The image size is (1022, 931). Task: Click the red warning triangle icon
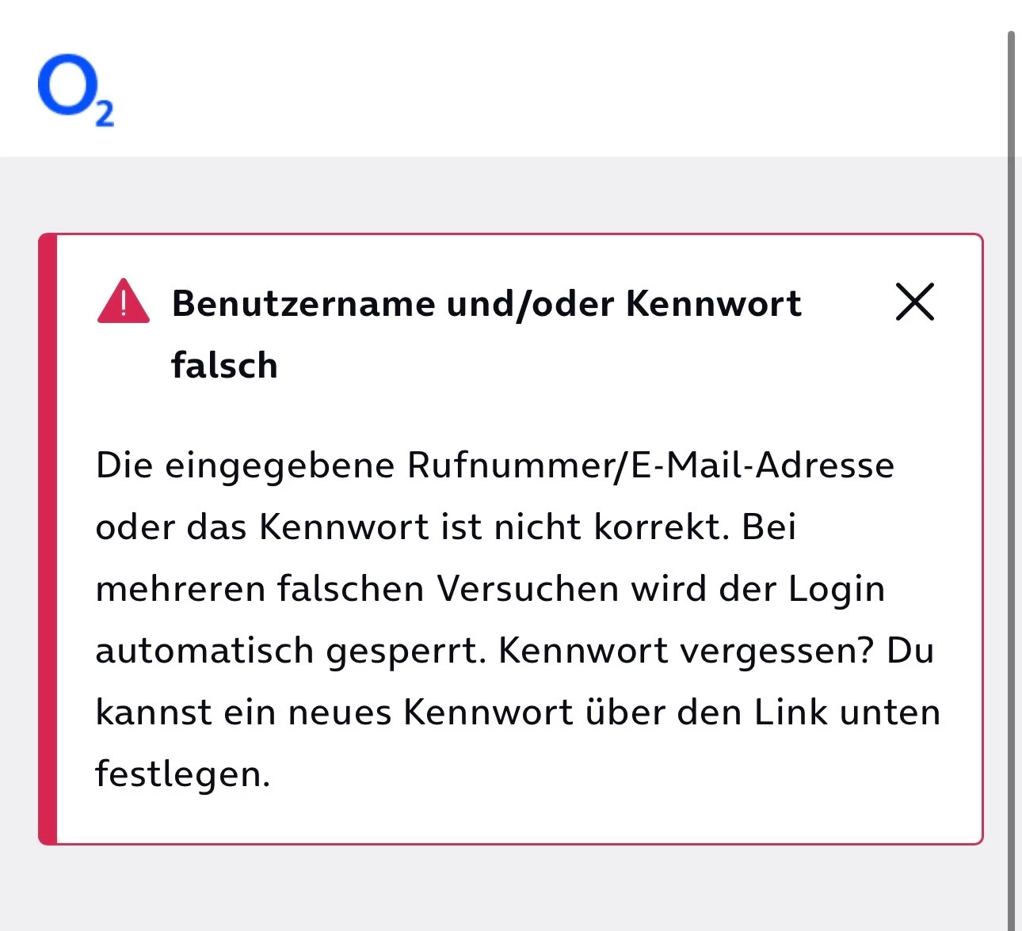(x=123, y=302)
